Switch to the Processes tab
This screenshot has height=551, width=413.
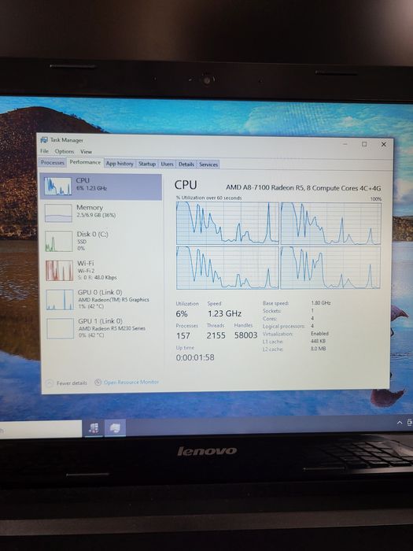(x=53, y=162)
